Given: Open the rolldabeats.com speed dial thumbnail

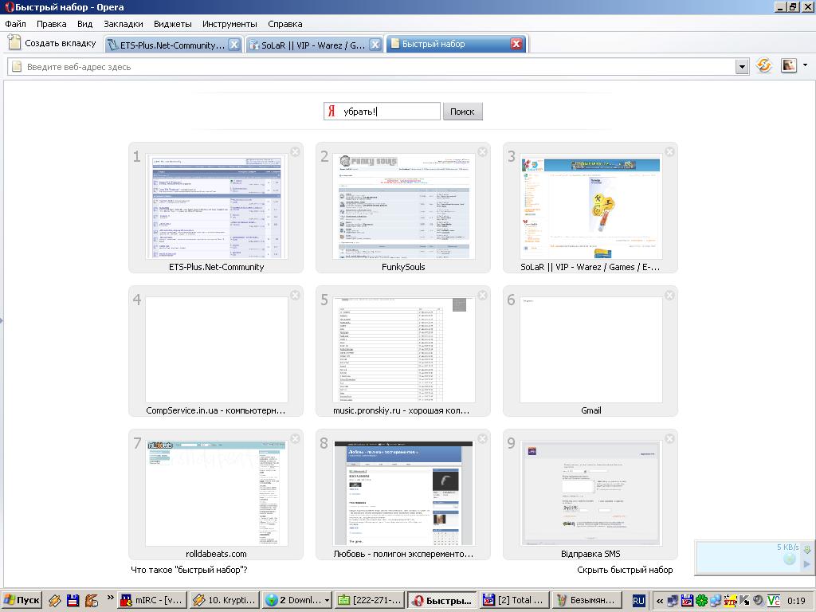Looking at the screenshot, I should 216,494.
